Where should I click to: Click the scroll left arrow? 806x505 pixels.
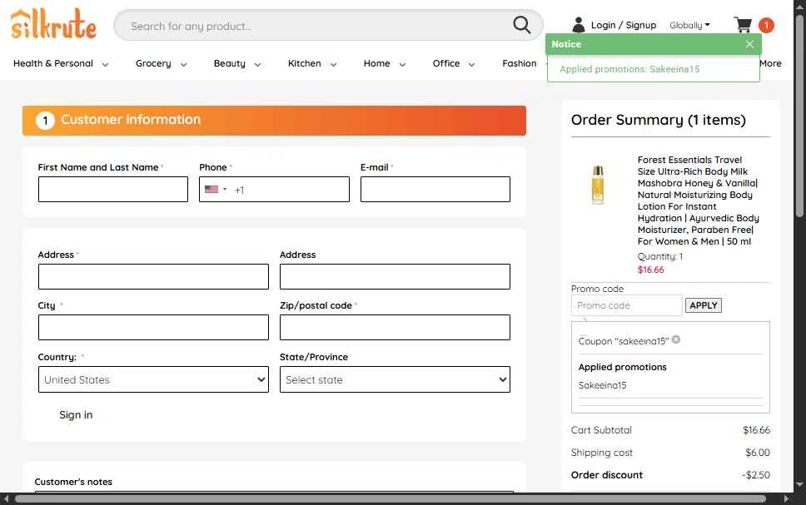[6, 499]
